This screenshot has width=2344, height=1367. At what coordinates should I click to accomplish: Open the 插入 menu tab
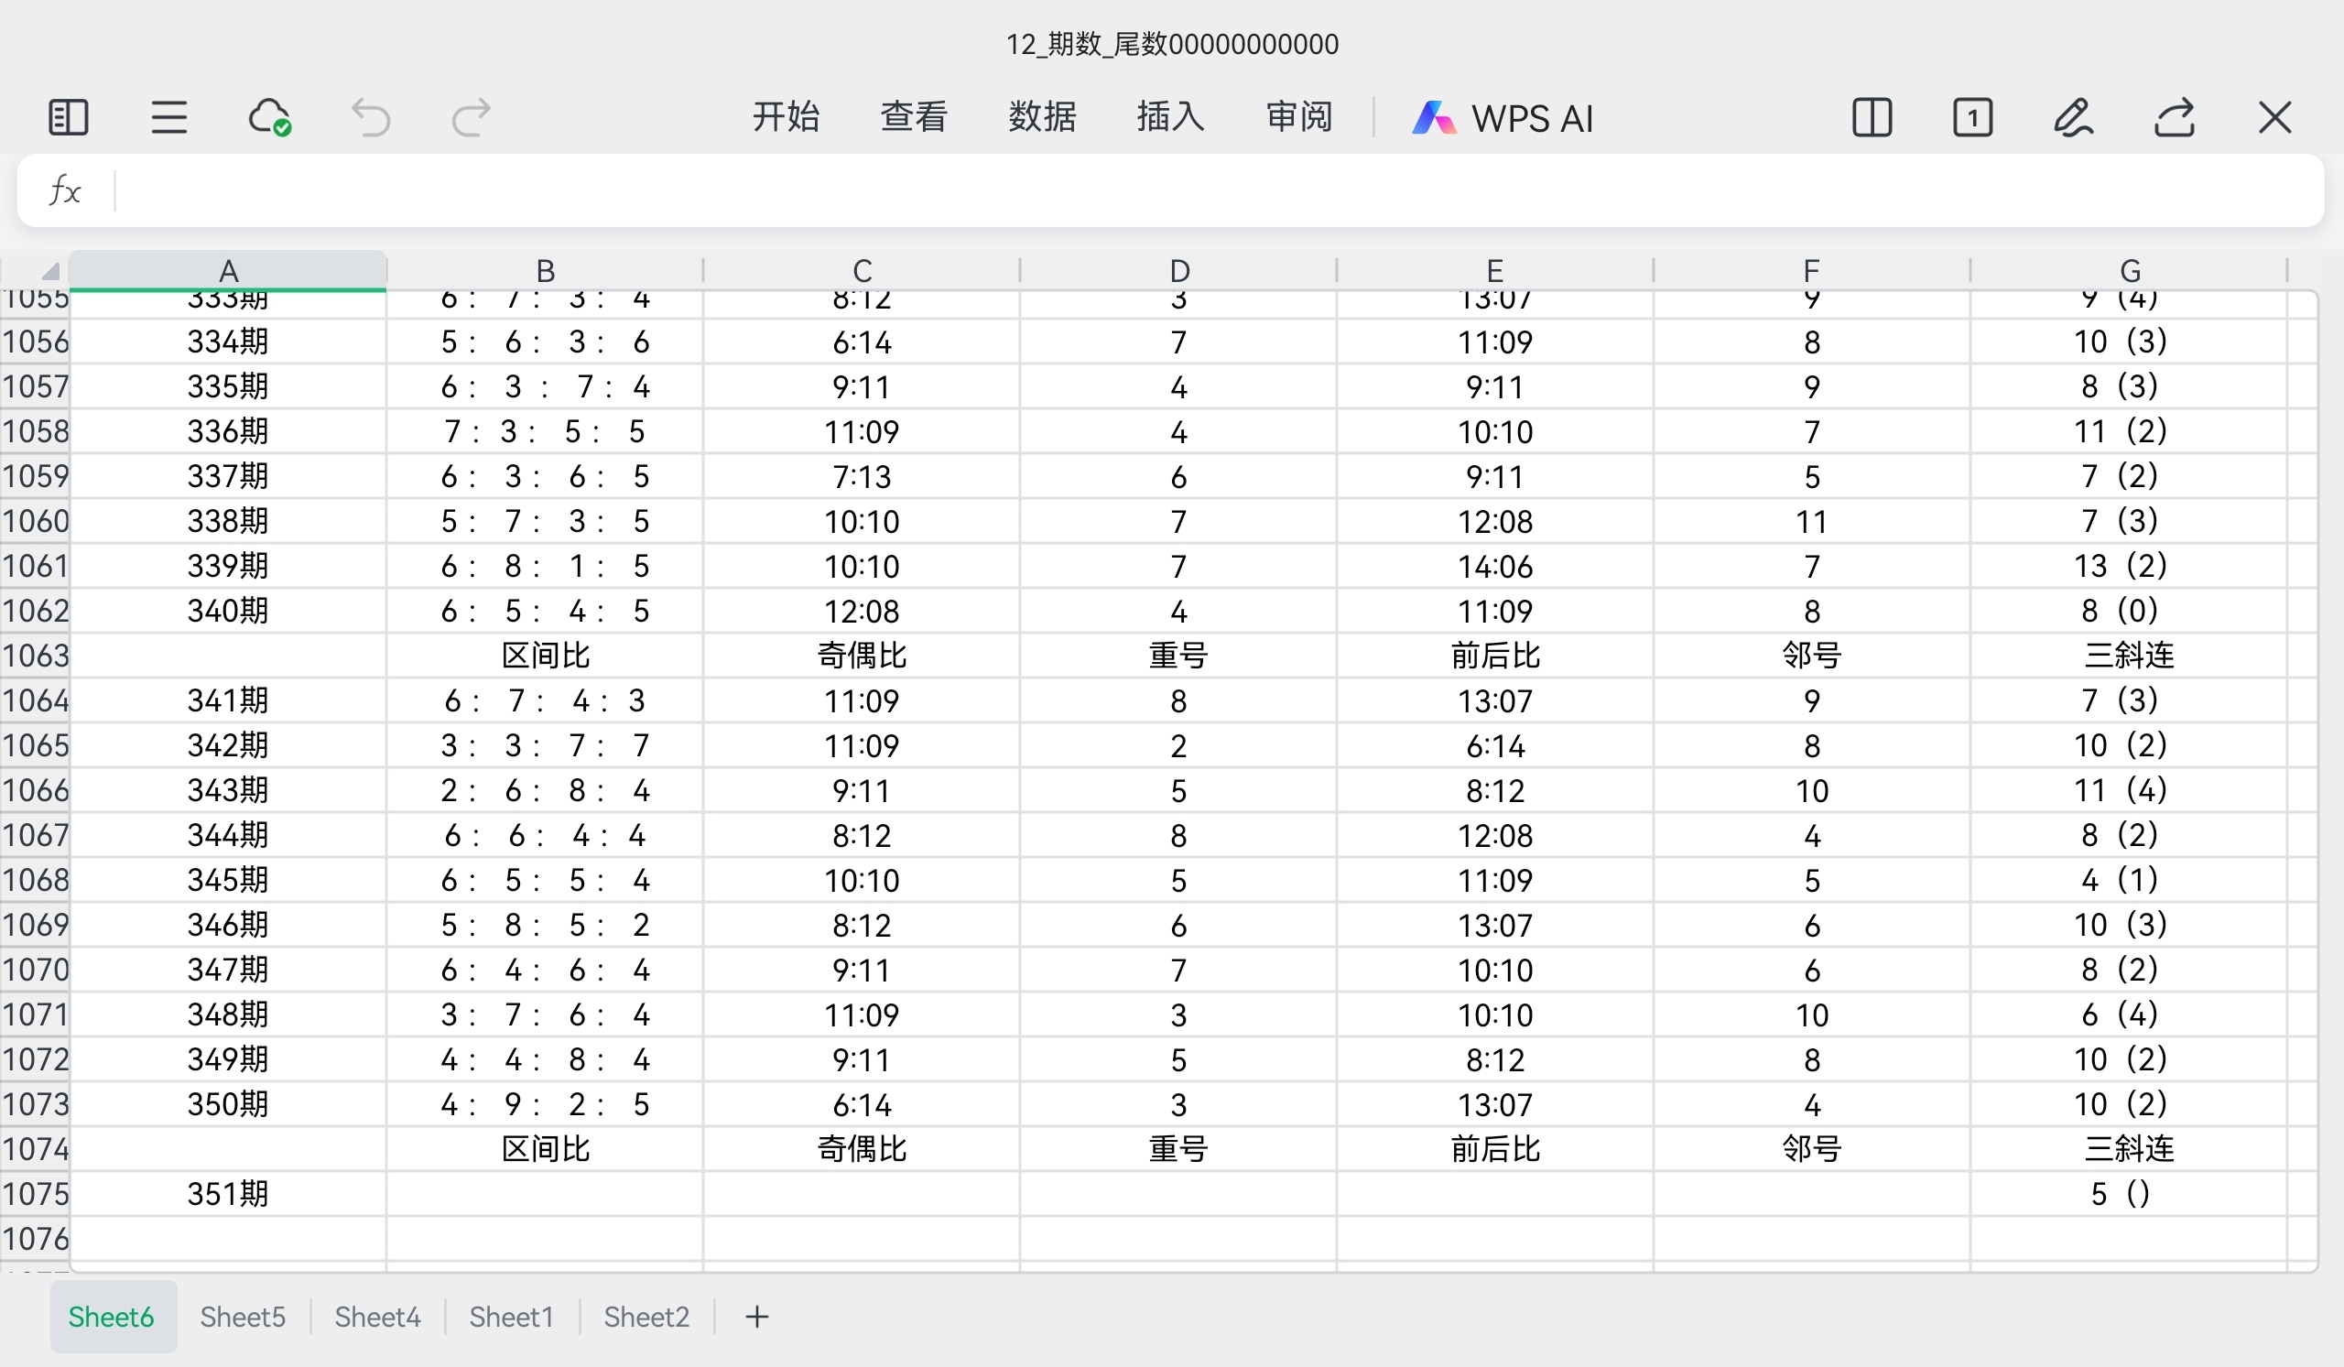click(x=1170, y=117)
